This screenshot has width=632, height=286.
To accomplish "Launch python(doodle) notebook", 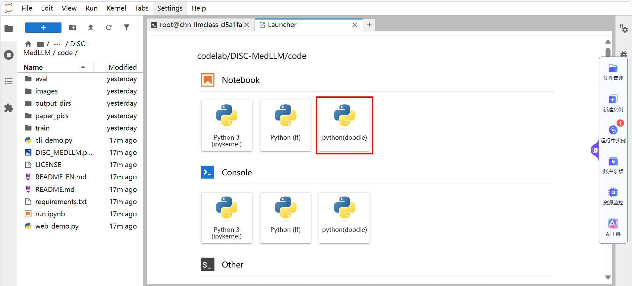I will (344, 125).
